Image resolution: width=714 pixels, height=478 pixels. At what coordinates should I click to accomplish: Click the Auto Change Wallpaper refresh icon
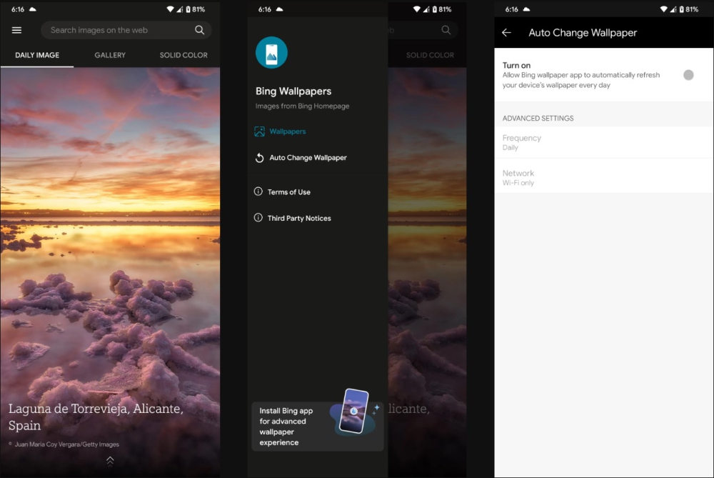click(259, 158)
